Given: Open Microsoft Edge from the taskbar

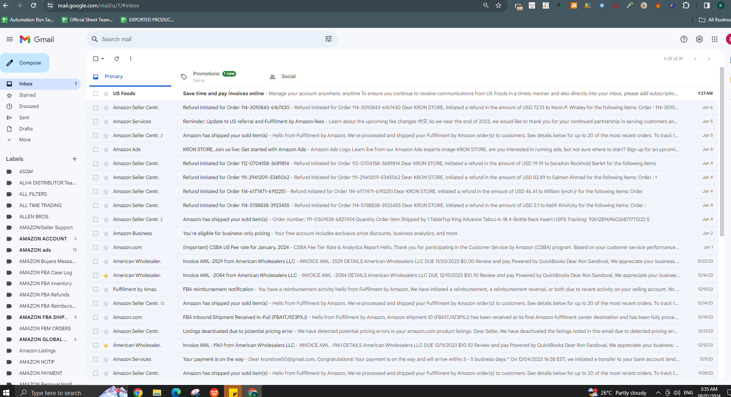Looking at the screenshot, I should click(176, 392).
